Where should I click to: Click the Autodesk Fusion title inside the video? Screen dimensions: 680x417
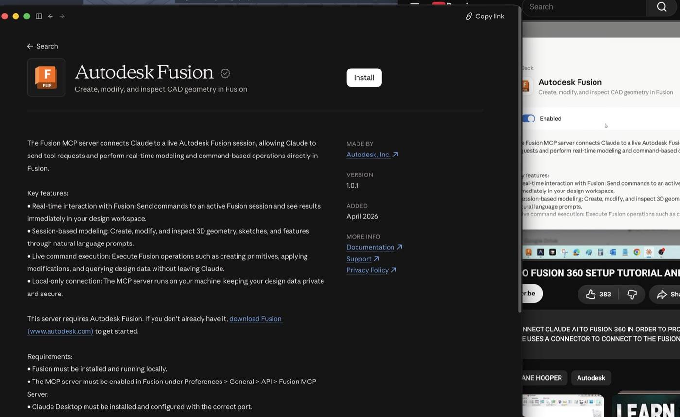(x=570, y=82)
